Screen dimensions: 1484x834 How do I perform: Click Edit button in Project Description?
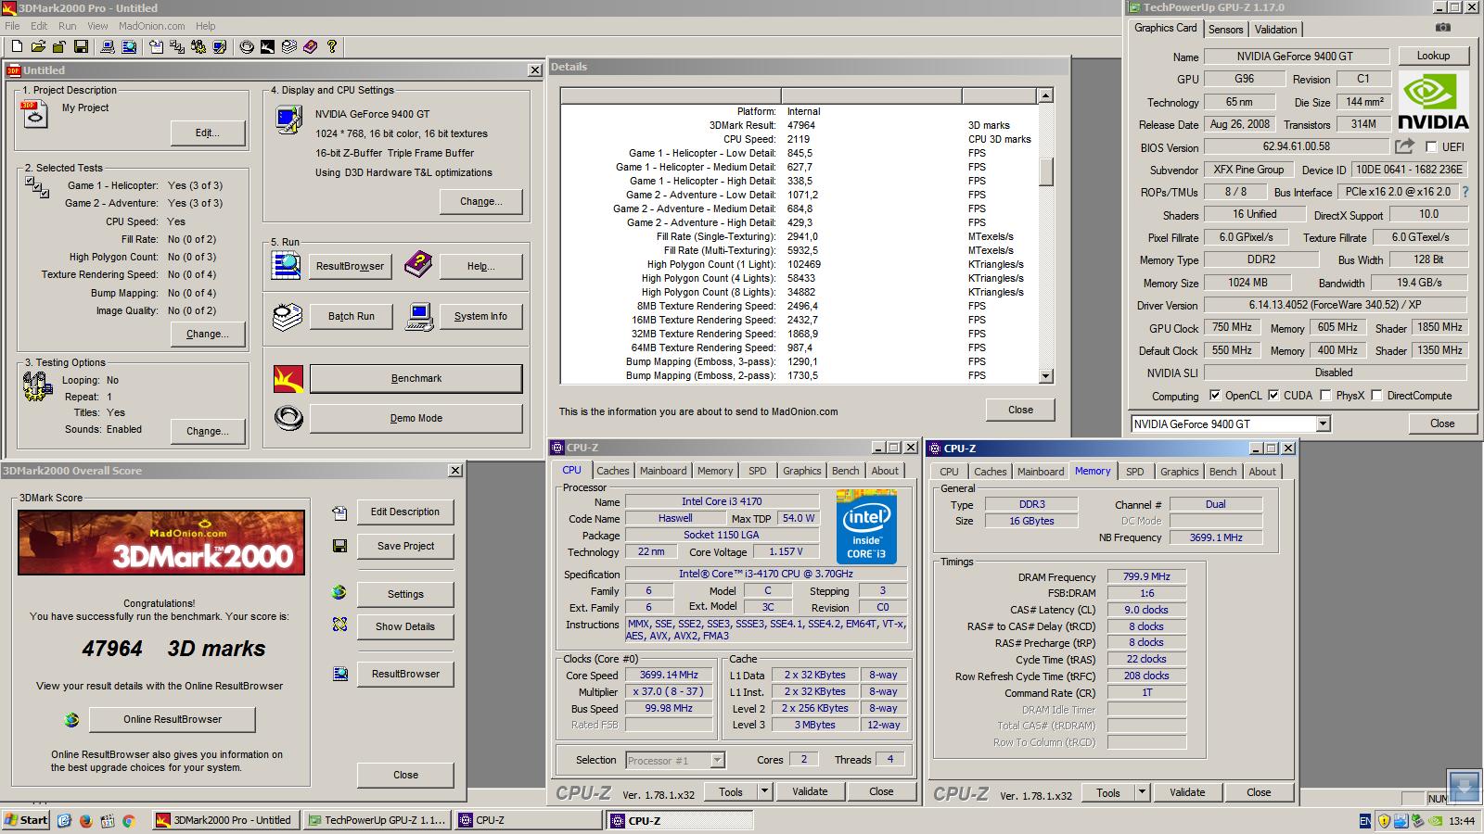tap(208, 133)
